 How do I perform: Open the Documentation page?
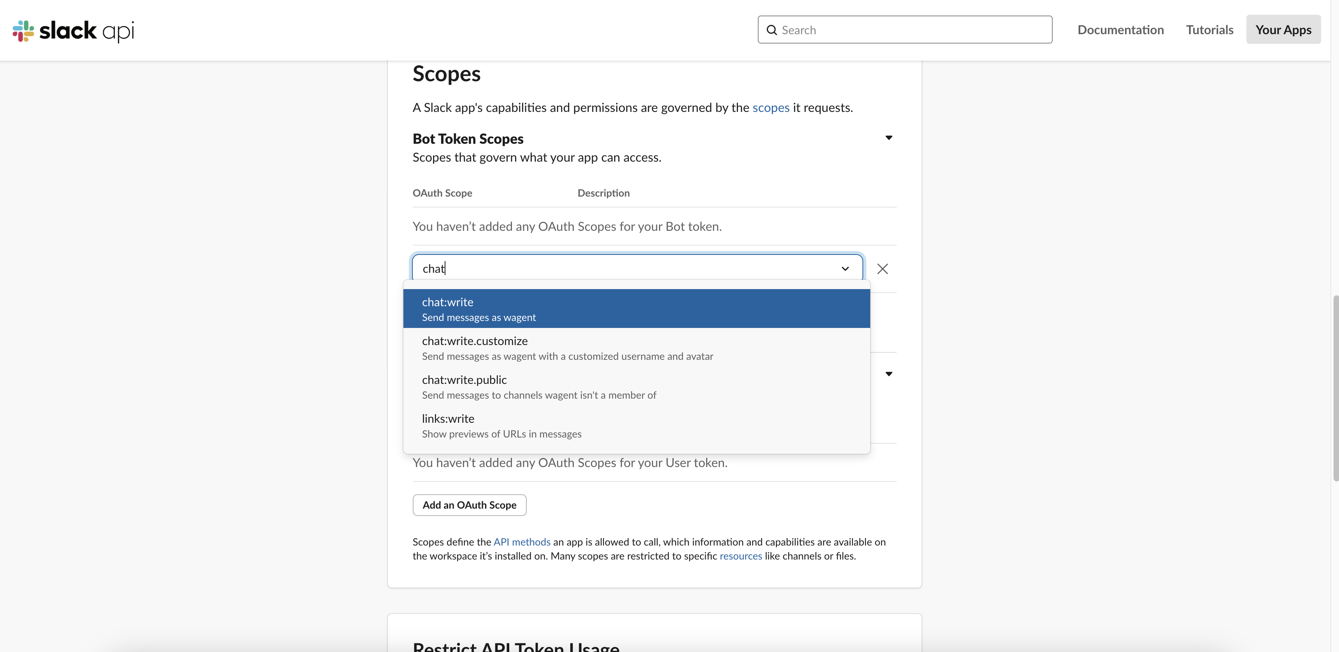(1120, 30)
